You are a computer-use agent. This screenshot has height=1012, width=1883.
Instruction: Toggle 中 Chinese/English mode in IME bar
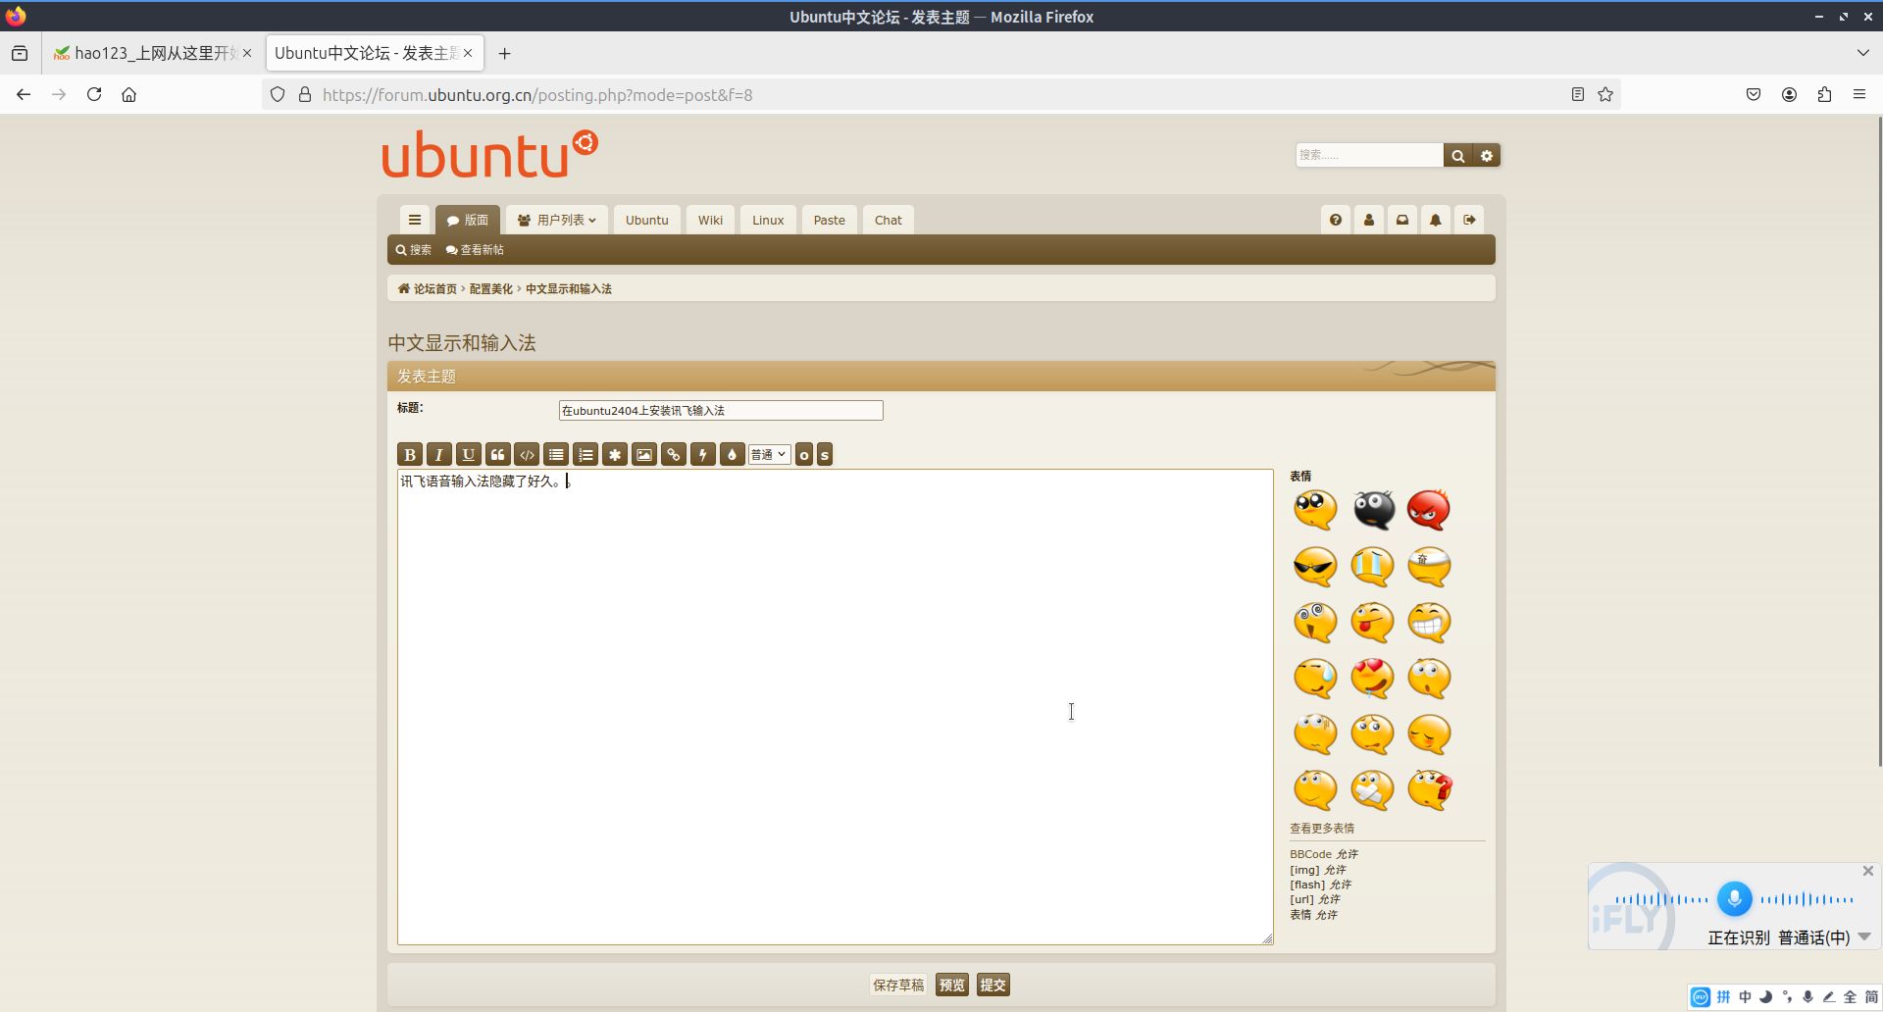[1745, 997]
